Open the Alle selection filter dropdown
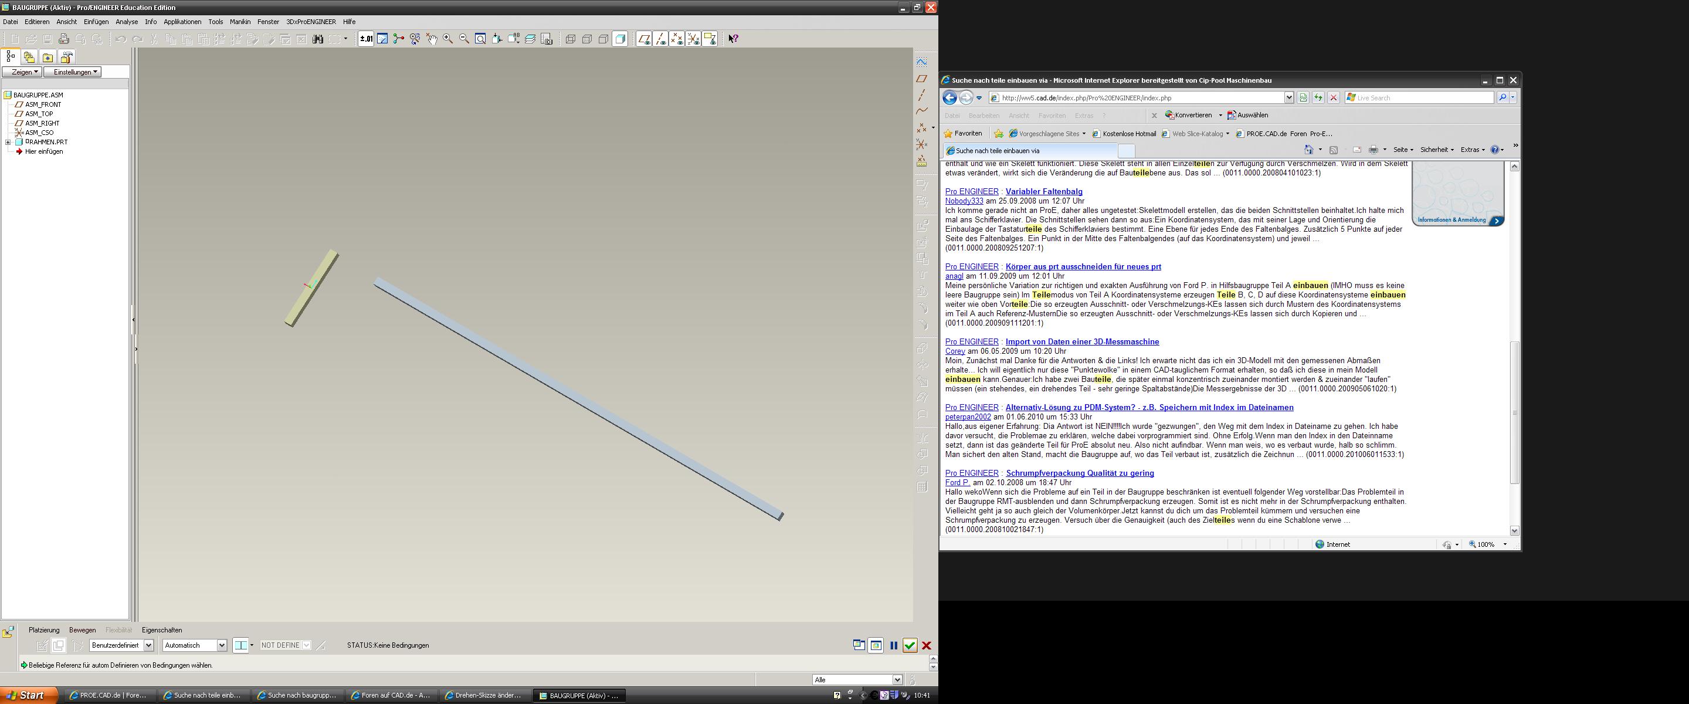 [x=857, y=680]
